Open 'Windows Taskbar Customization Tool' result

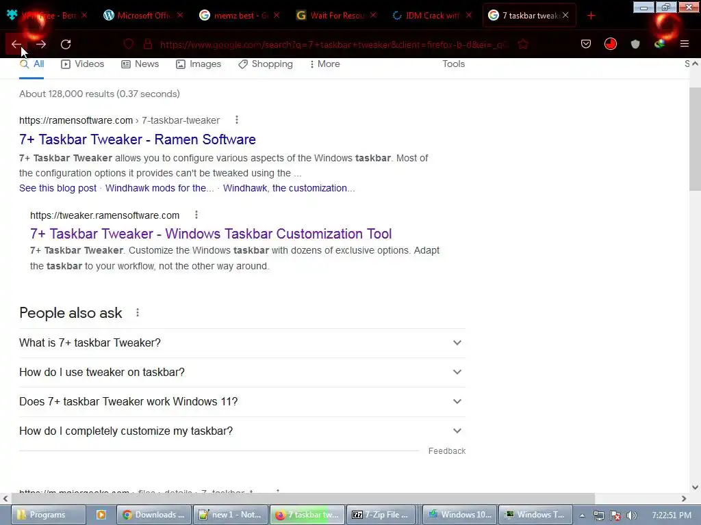point(211,234)
